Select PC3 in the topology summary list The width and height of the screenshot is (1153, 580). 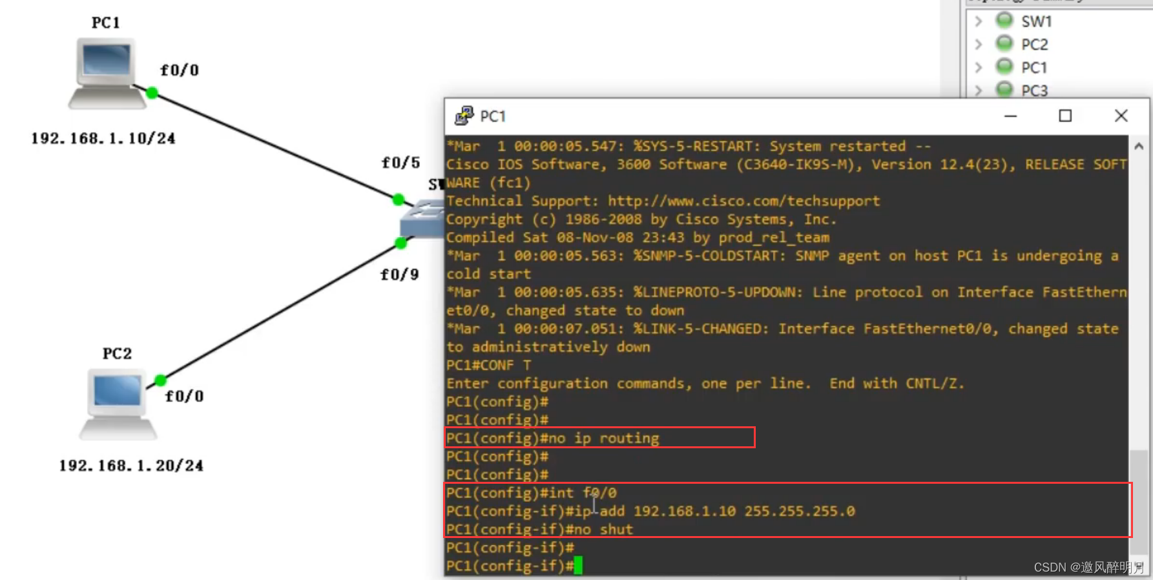pyautogui.click(x=1034, y=90)
